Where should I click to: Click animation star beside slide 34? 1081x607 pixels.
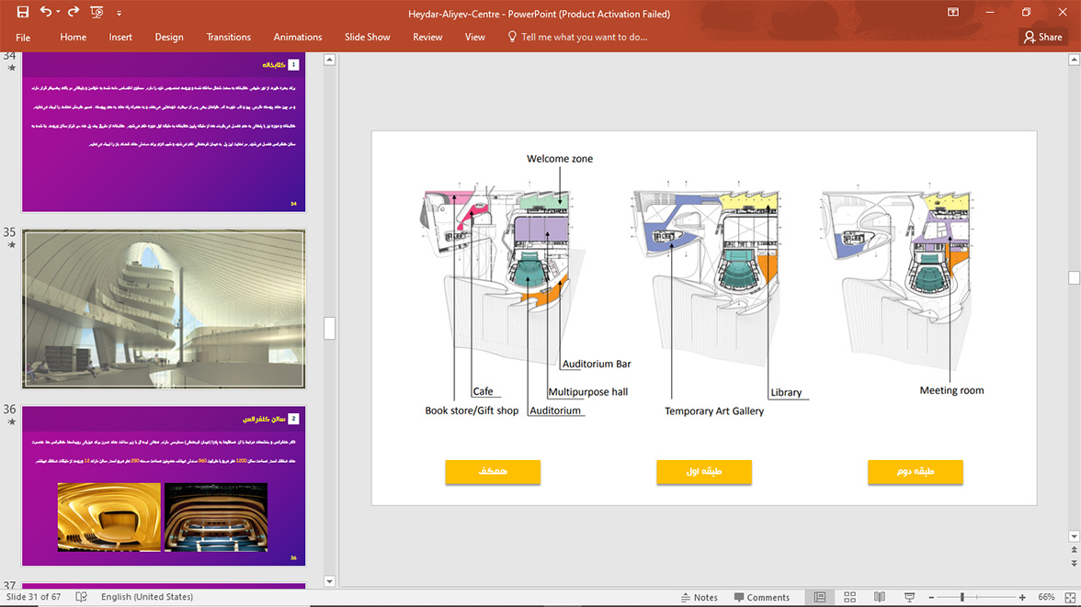[x=11, y=68]
